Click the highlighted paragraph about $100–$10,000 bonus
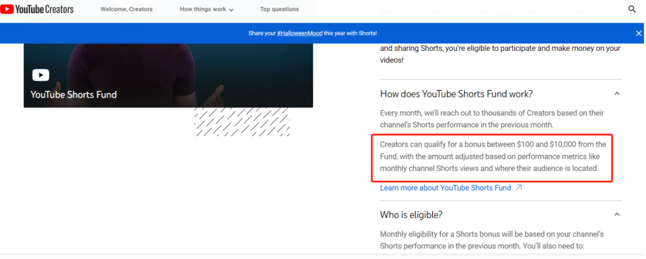646x259 pixels. point(493,157)
